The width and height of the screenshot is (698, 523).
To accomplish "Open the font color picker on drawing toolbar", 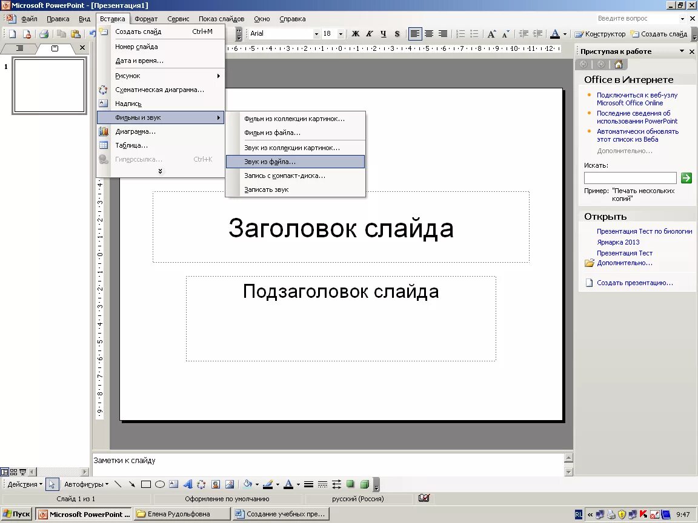I will 288,484.
